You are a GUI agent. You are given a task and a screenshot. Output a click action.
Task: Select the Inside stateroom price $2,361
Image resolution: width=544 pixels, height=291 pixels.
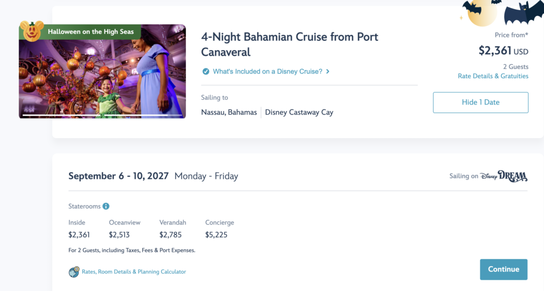[x=79, y=235]
